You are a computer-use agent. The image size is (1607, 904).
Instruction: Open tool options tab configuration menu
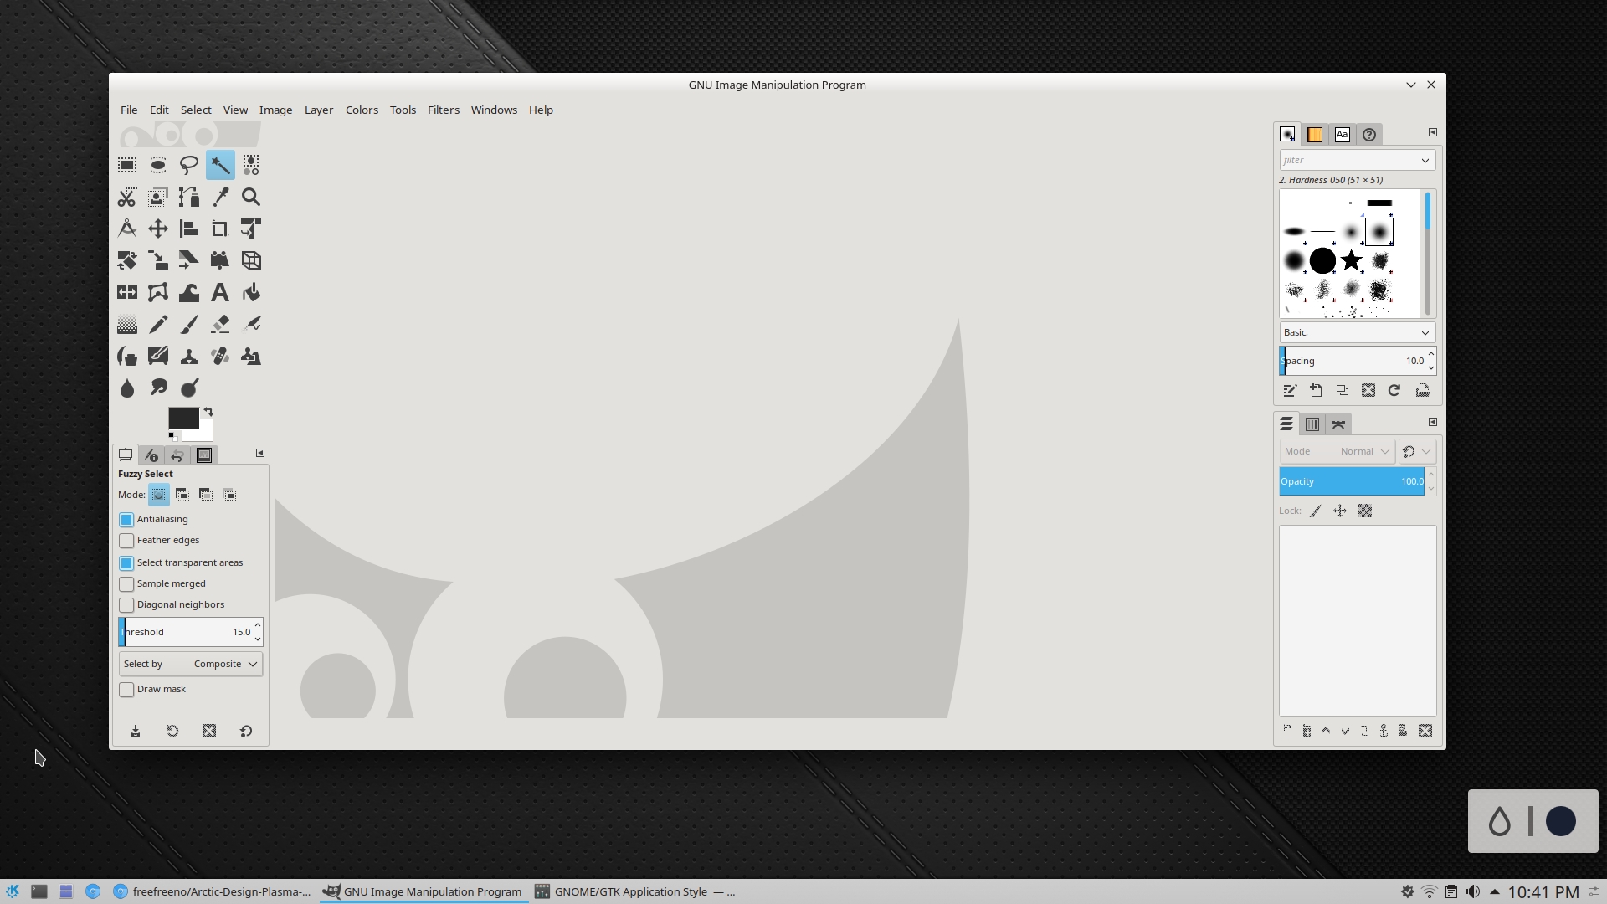tap(260, 453)
